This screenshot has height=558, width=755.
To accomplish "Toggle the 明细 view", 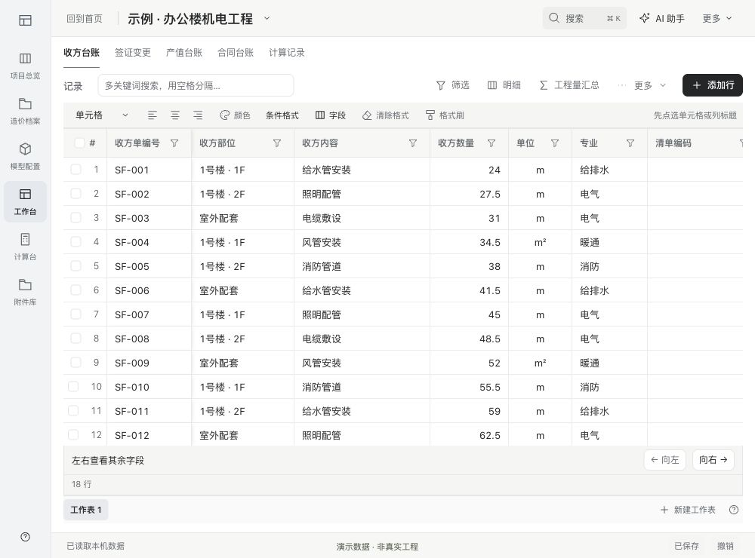I will click(x=504, y=85).
